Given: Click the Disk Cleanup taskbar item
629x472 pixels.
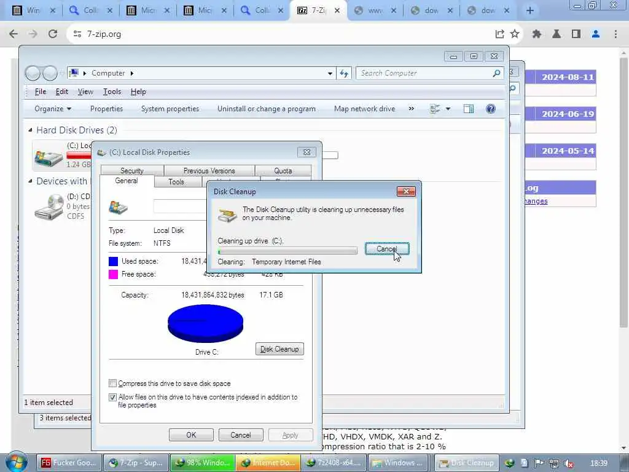Looking at the screenshot, I should [467, 463].
